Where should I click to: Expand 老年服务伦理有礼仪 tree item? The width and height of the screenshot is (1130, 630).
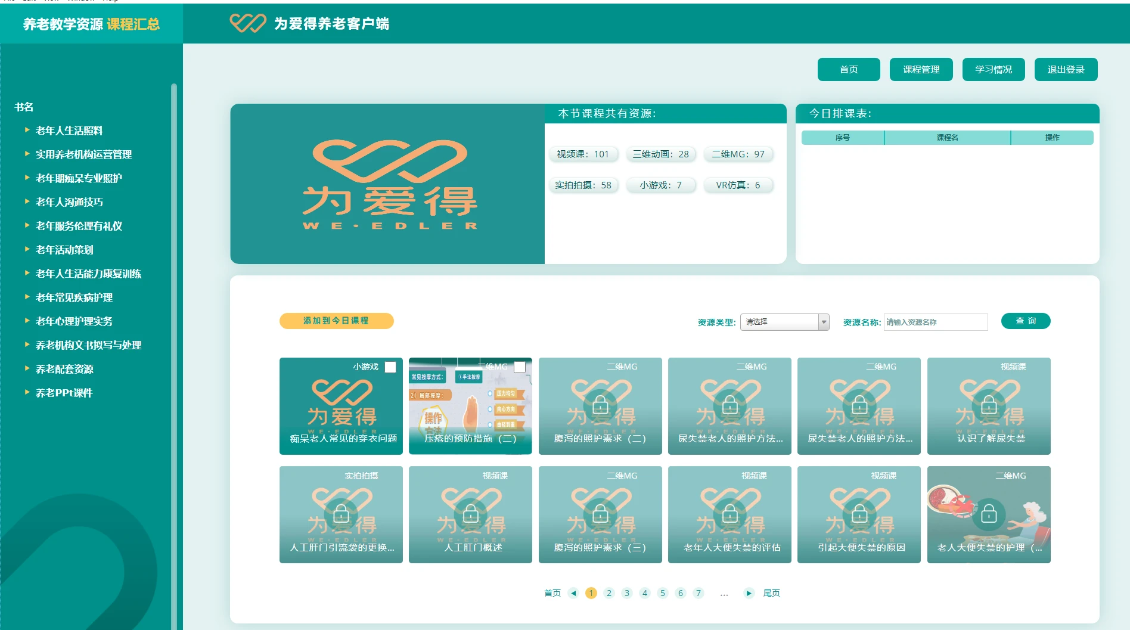tap(27, 225)
